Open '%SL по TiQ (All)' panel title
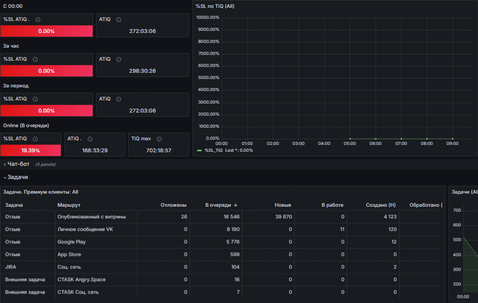This screenshot has width=478, height=303. [215, 6]
